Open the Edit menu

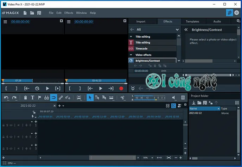[59, 13]
